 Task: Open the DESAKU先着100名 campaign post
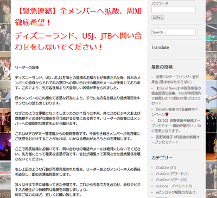175,112
